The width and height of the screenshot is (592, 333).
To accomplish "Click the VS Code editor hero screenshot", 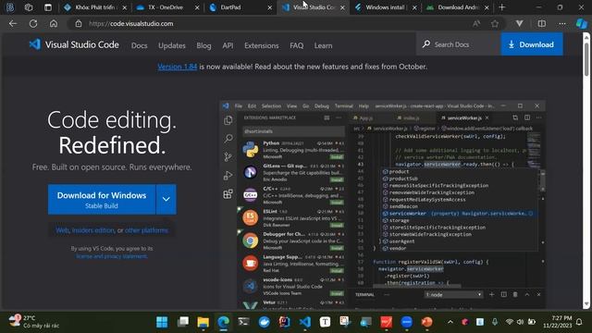I will point(383,205).
